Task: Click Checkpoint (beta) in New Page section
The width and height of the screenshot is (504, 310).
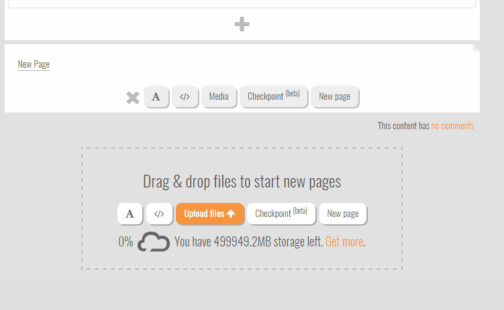Action: [274, 96]
